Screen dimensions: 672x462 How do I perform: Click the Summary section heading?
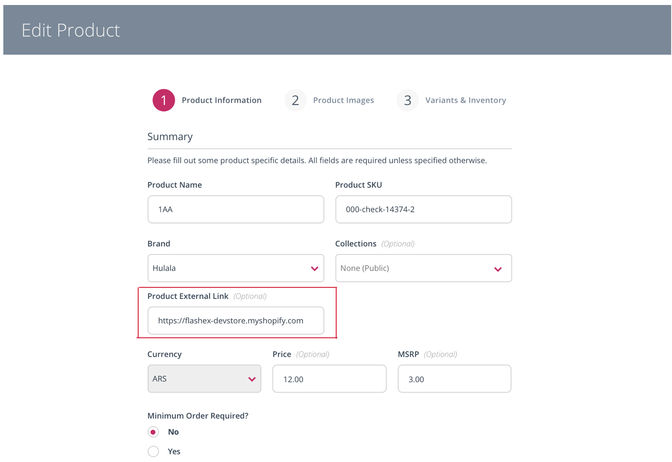[170, 137]
